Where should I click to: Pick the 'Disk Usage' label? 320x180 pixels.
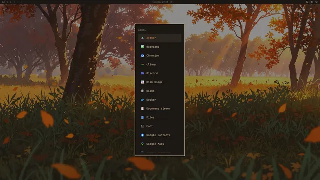click(x=154, y=82)
